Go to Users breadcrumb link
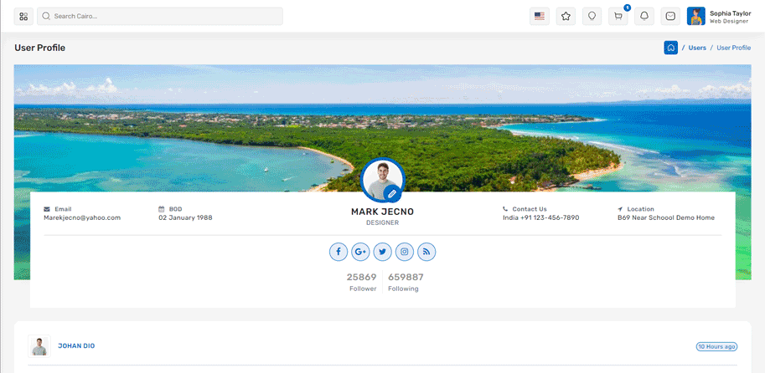Viewport: 765px width, 373px height. coord(697,48)
